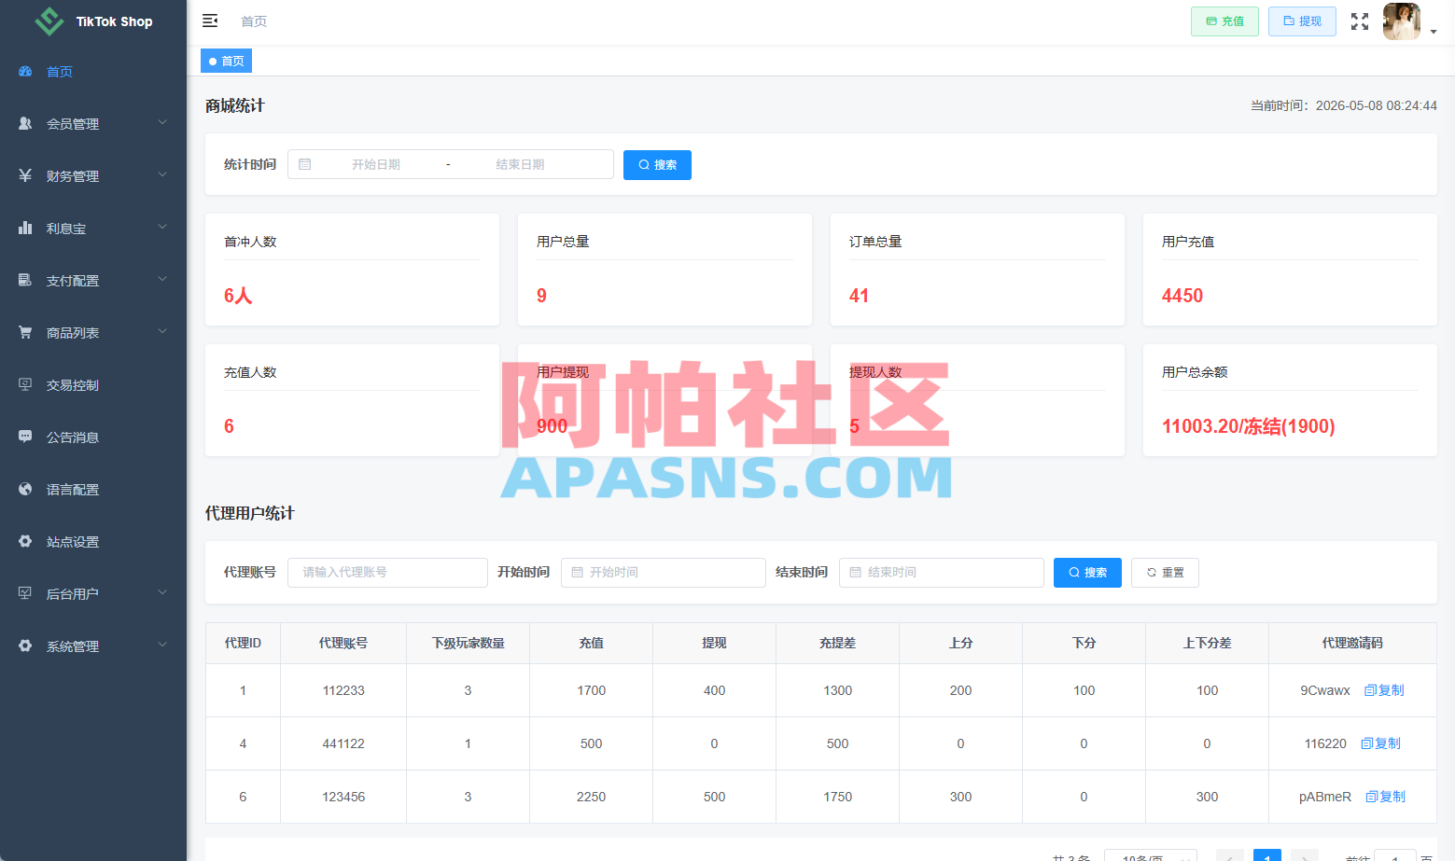Click the 代理ID column header
1455x861 pixels.
243,643
